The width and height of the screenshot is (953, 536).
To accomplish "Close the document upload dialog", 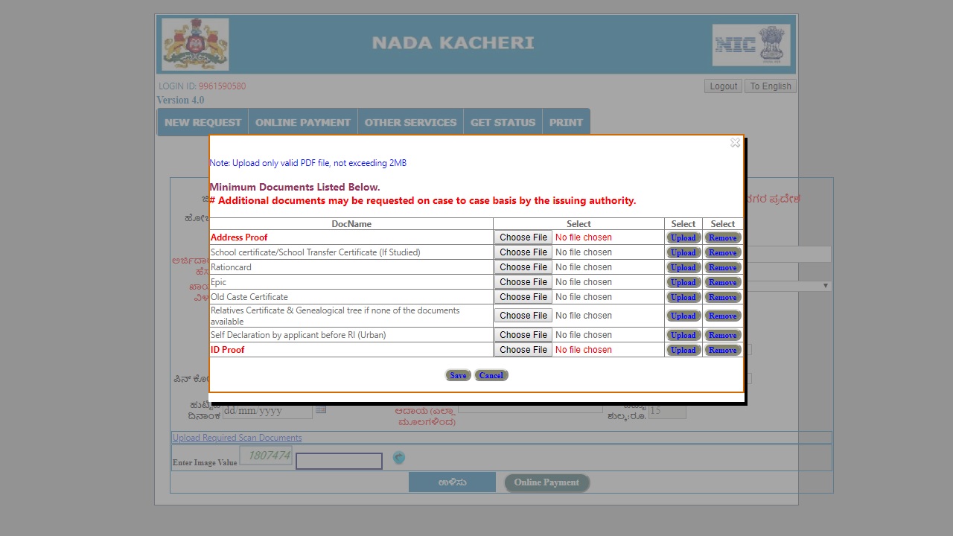I will point(735,142).
